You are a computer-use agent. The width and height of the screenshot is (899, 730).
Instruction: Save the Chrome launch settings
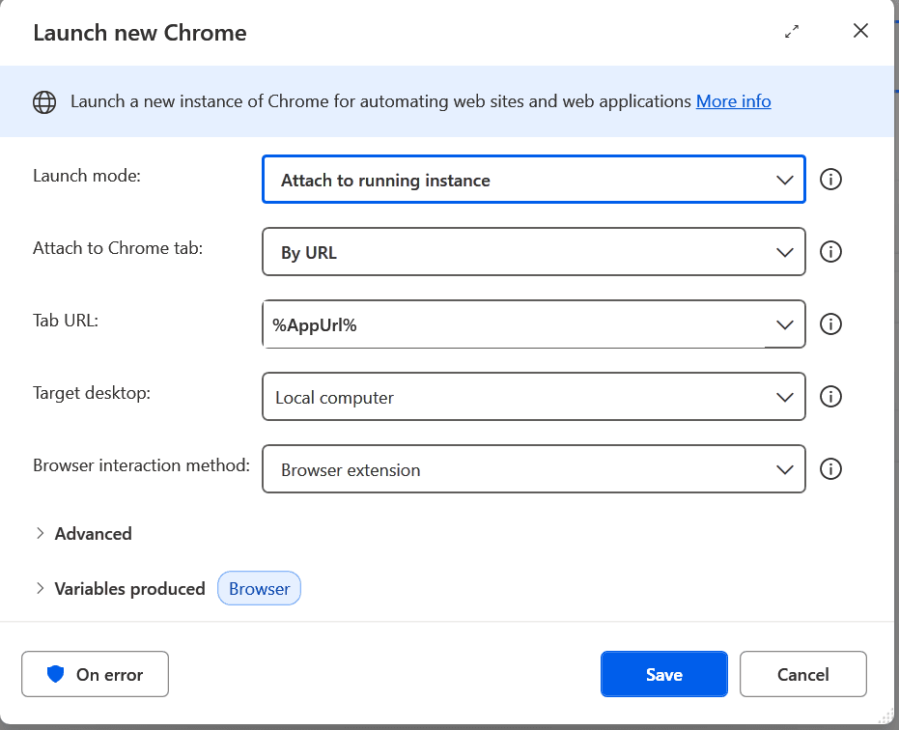[664, 674]
